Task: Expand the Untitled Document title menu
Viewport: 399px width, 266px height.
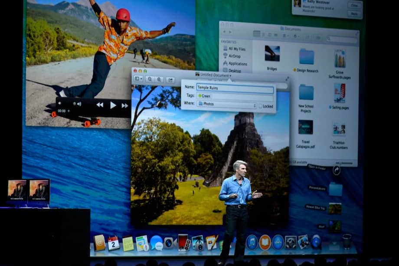Action: click(230, 75)
